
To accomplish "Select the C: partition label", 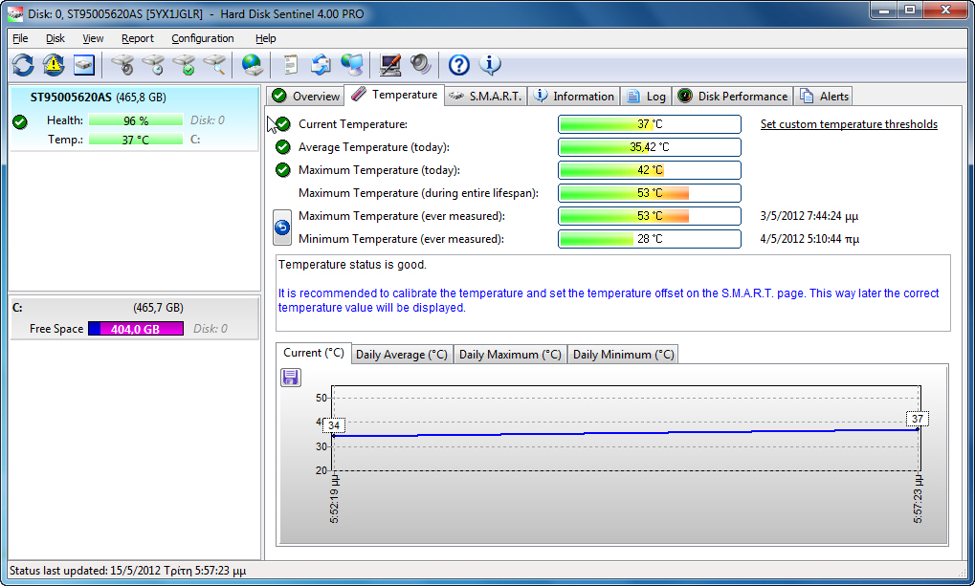I will (x=17, y=308).
